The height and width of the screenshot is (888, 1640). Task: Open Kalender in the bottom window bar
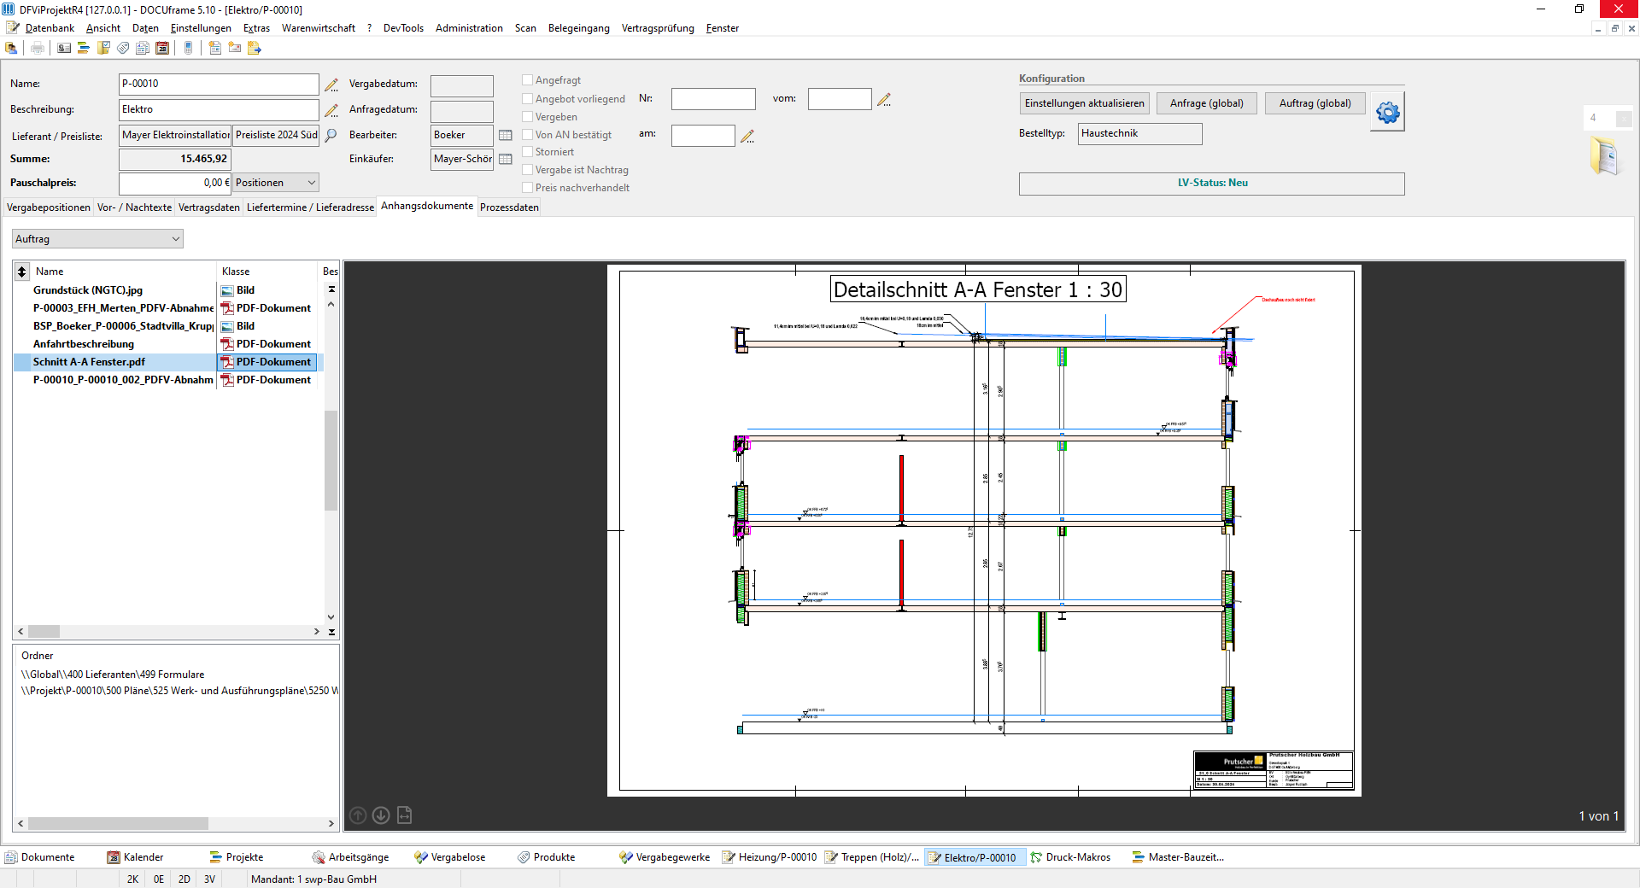[x=135, y=857]
